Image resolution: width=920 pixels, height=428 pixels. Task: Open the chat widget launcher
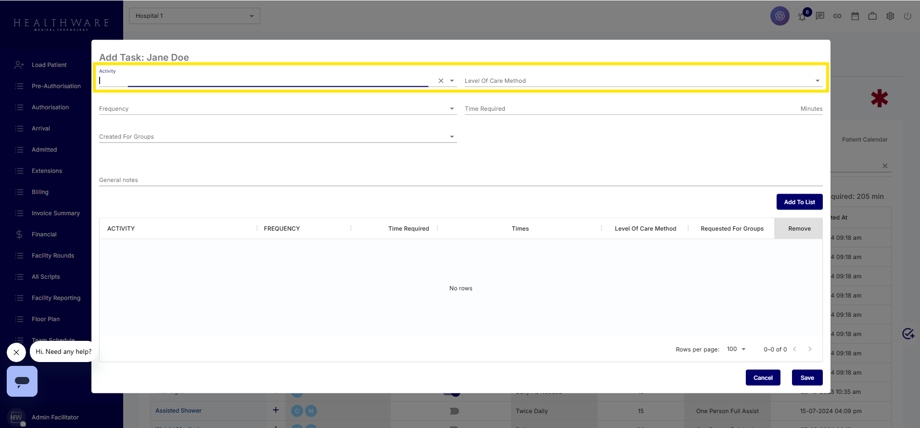pyautogui.click(x=22, y=381)
